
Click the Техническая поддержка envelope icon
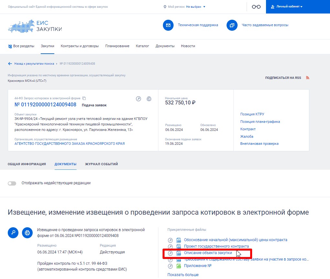[x=168, y=25]
